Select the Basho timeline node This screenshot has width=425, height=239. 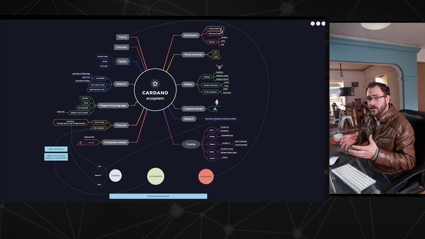click(212, 152)
